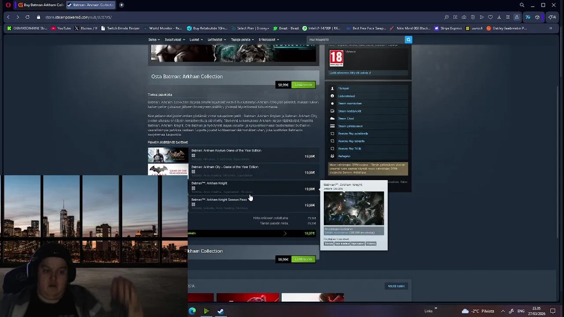Open the OGMIKEDIMANE bookmark

click(x=27, y=28)
